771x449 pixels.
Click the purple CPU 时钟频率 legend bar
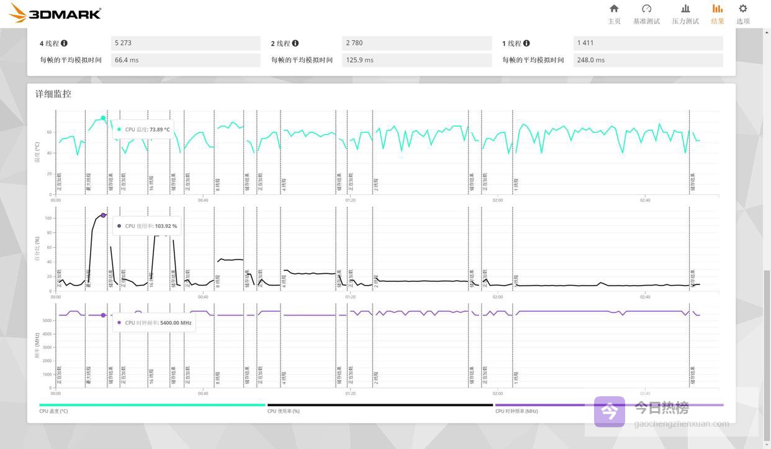point(608,406)
